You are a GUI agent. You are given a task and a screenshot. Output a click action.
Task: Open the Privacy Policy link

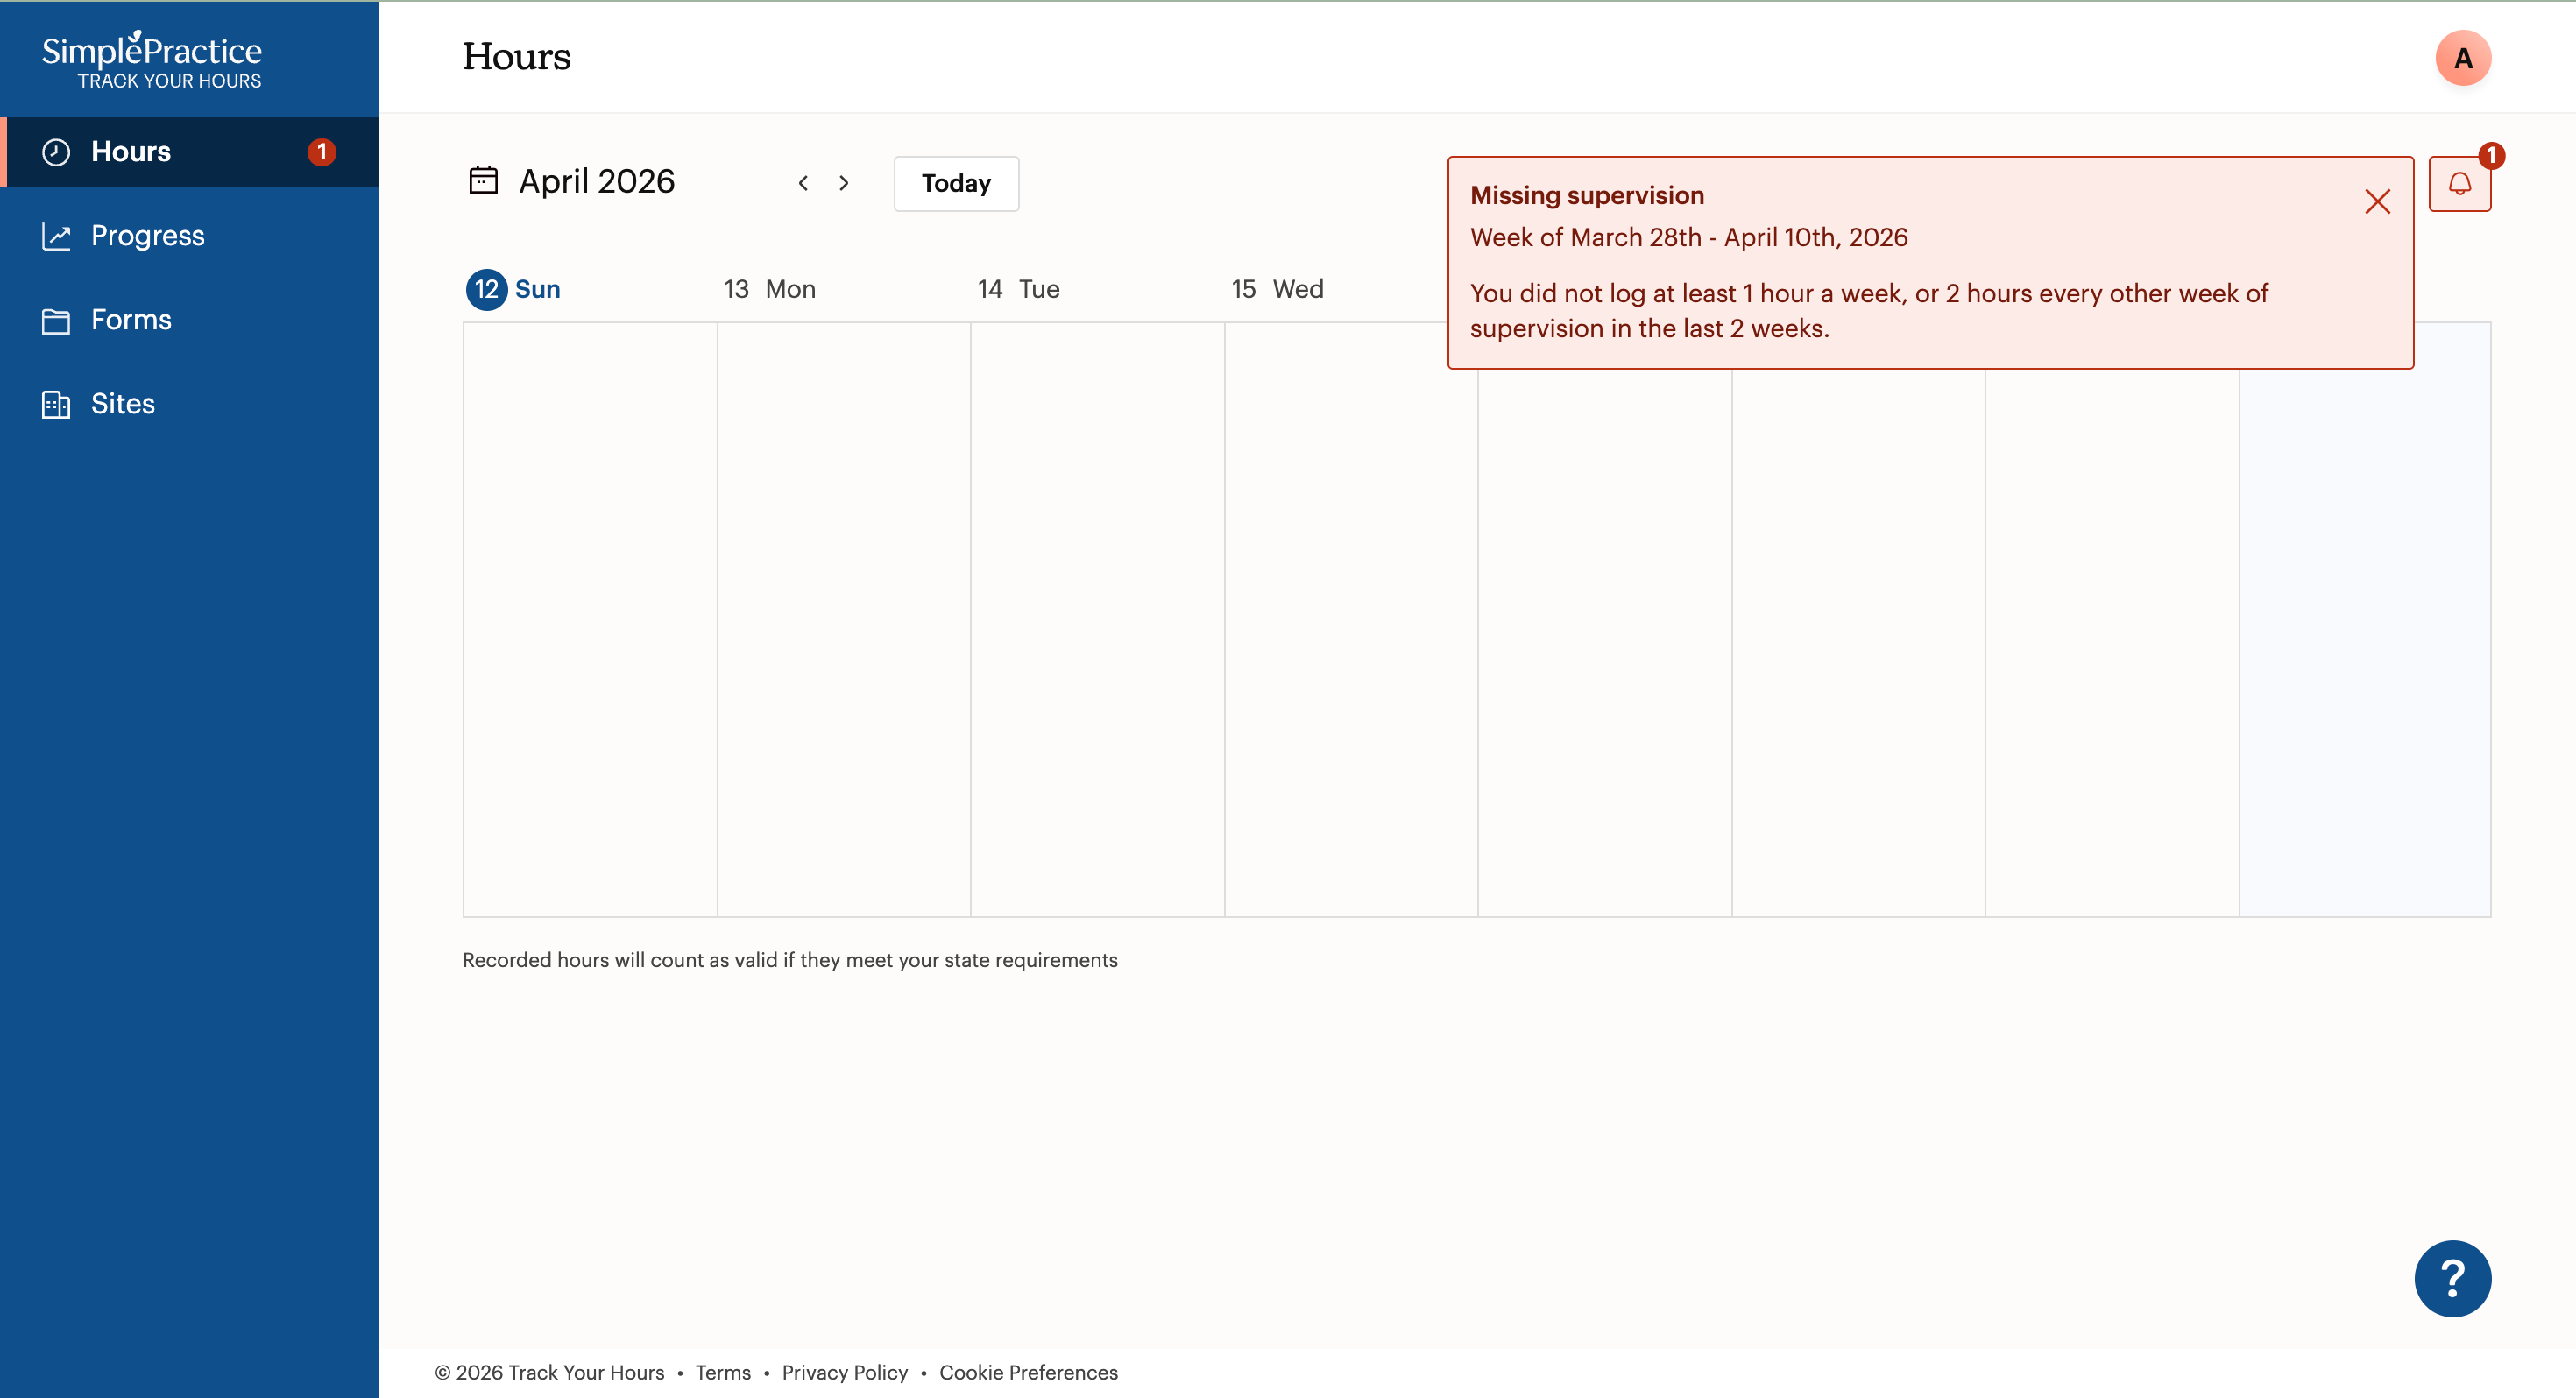tap(845, 1372)
